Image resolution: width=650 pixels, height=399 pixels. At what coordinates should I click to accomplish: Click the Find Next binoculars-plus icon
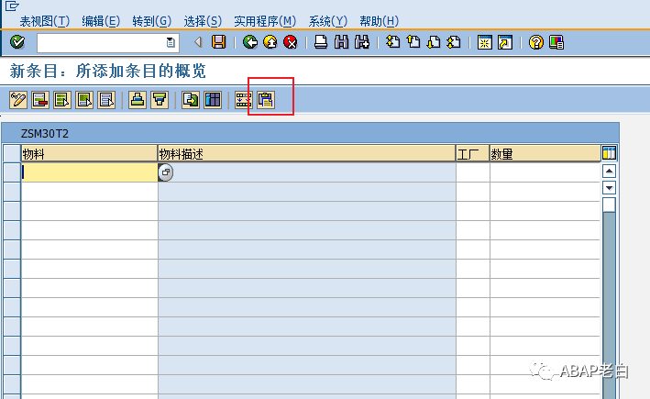[362, 42]
